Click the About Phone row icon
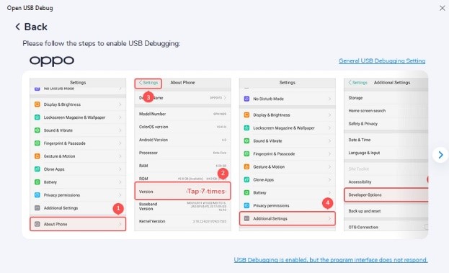The width and height of the screenshot is (449, 273). coord(37,224)
